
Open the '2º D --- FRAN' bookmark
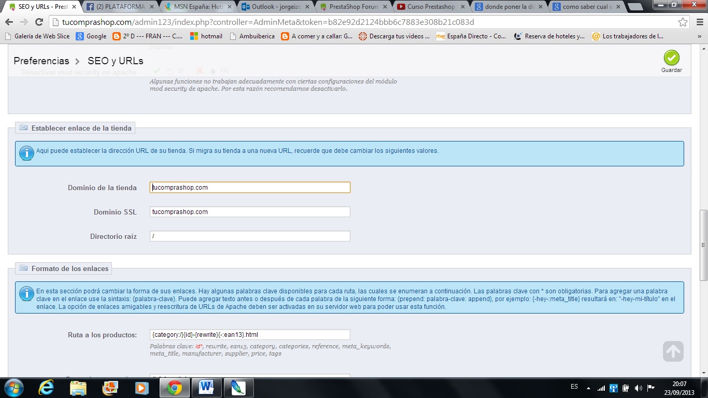pyautogui.click(x=147, y=36)
